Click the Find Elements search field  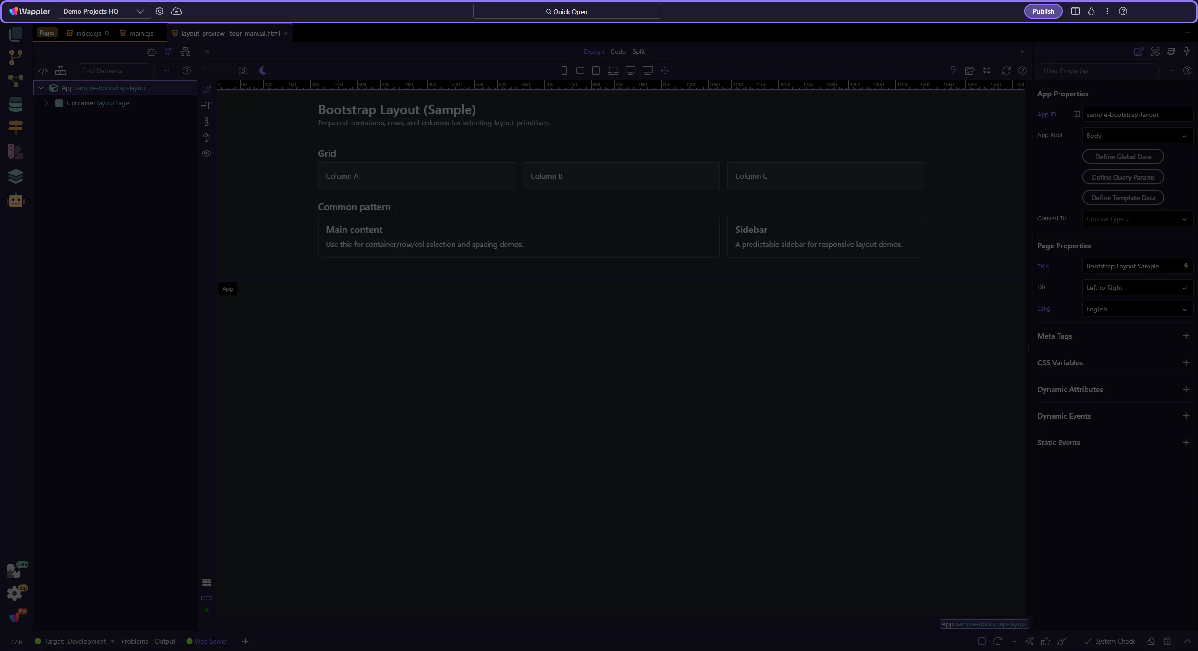pos(115,71)
